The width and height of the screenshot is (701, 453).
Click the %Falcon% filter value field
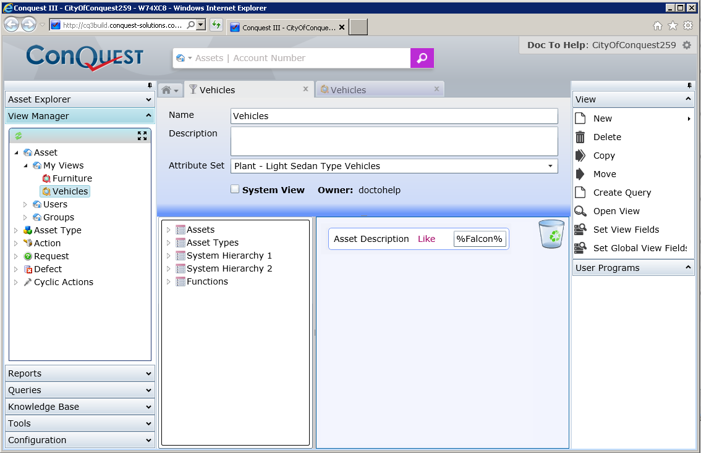pyautogui.click(x=480, y=239)
